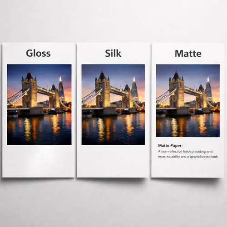The width and height of the screenshot is (227, 227).
Task: Click the line 'A non-reflective finish providing and'
Action: click(185, 152)
